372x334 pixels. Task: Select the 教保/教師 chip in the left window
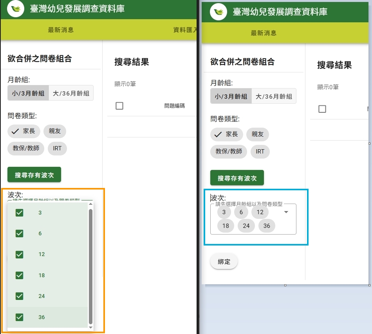point(26,148)
